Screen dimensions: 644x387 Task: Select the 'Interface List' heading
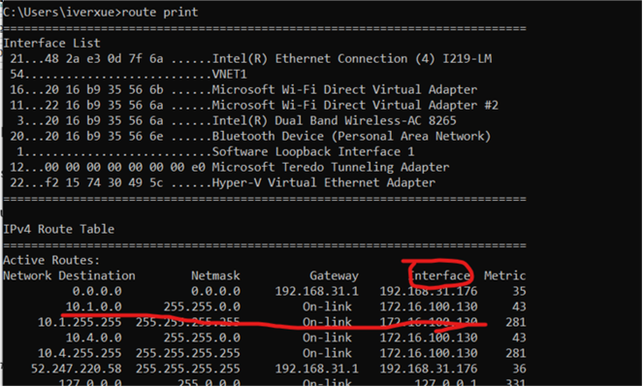click(51, 43)
